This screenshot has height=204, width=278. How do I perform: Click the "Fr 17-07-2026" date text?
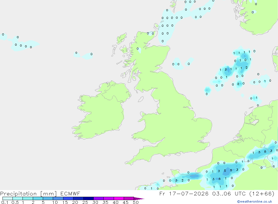point(184,194)
